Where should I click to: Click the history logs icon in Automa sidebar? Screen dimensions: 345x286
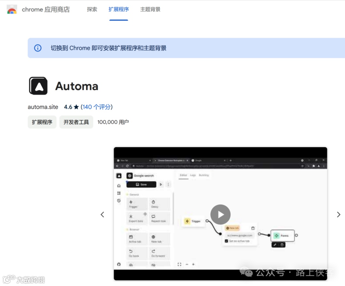119,200
